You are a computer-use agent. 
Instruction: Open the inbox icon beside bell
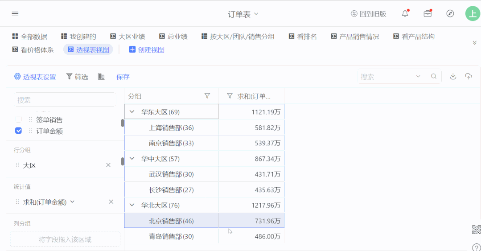tap(428, 13)
